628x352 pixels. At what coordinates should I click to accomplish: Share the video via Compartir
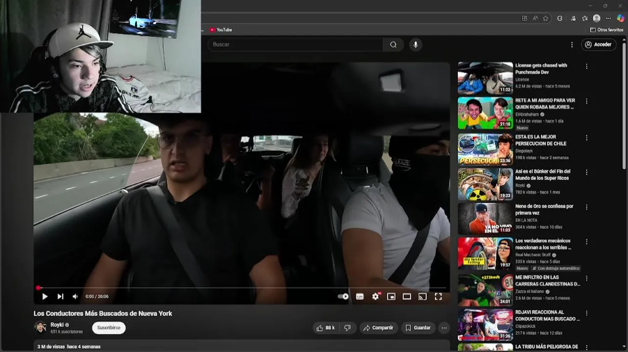(378, 328)
